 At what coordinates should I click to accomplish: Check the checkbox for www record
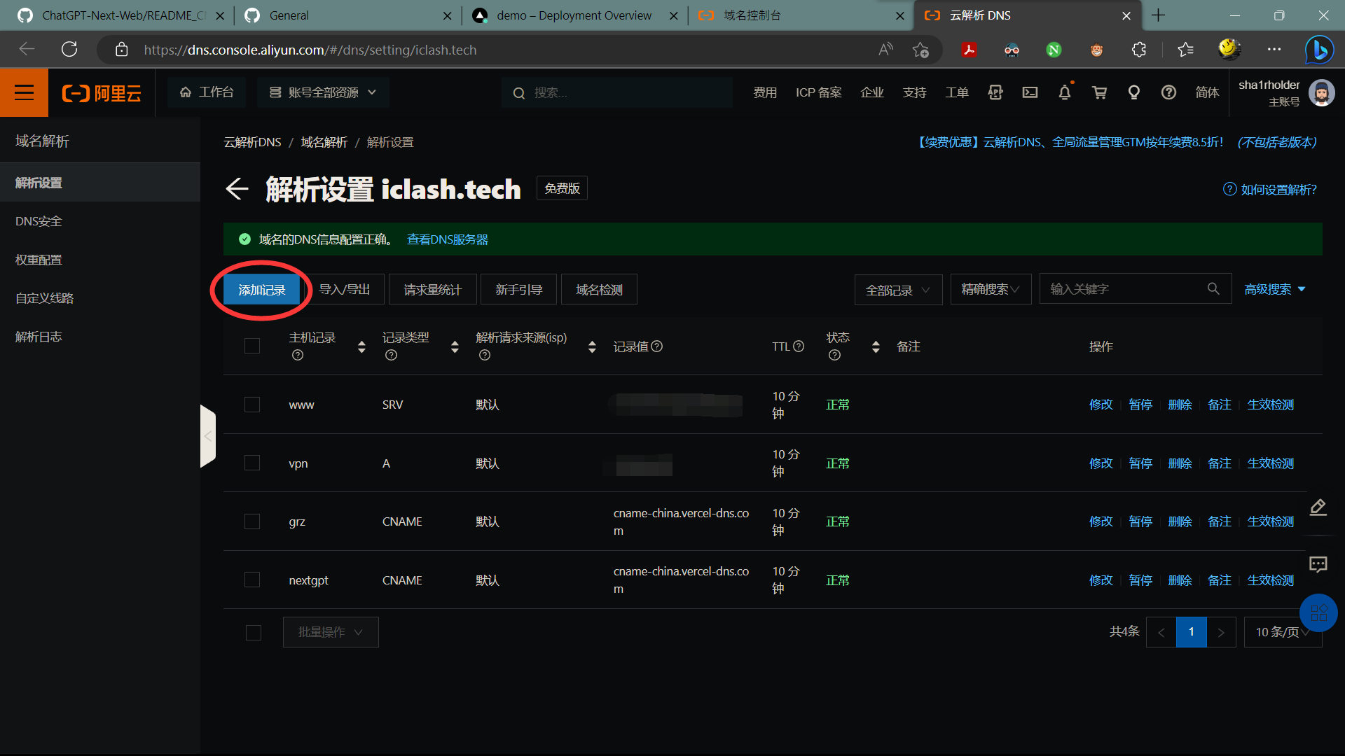(x=252, y=405)
